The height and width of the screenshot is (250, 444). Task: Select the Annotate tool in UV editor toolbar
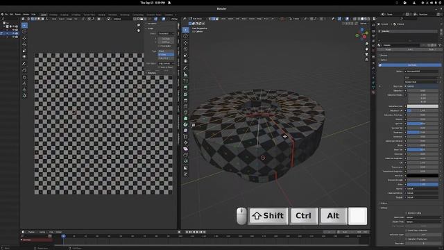click(x=24, y=63)
